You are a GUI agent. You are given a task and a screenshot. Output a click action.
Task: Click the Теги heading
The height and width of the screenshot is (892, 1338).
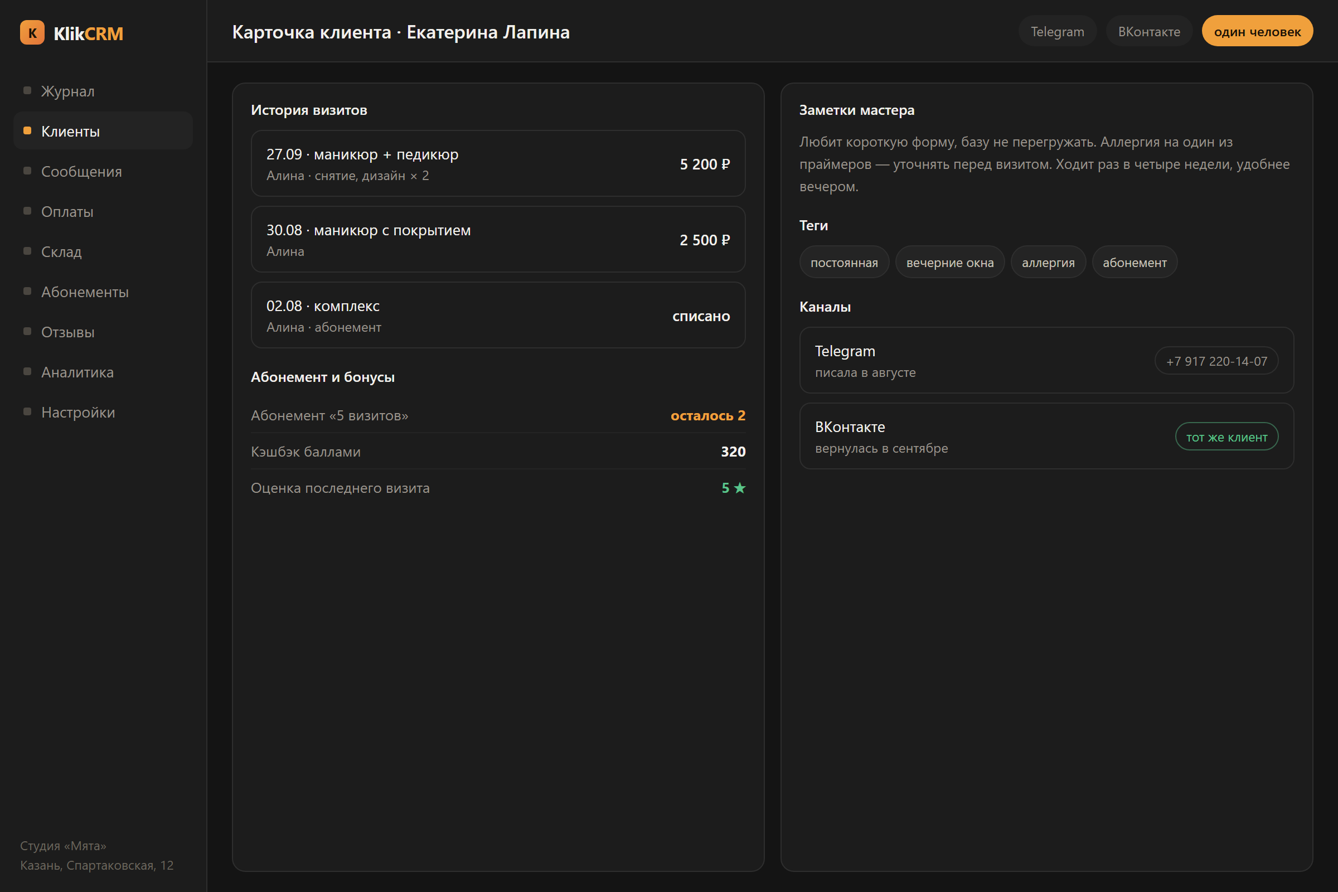click(x=813, y=225)
